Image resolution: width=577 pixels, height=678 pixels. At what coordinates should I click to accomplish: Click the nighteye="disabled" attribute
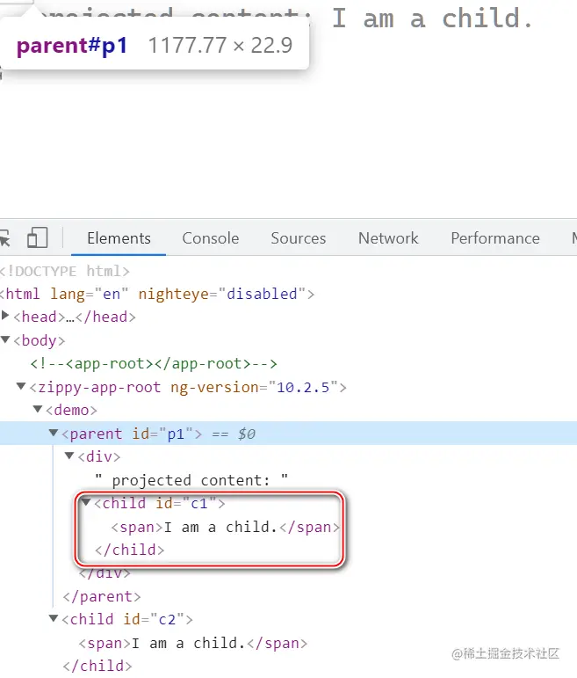point(222,294)
